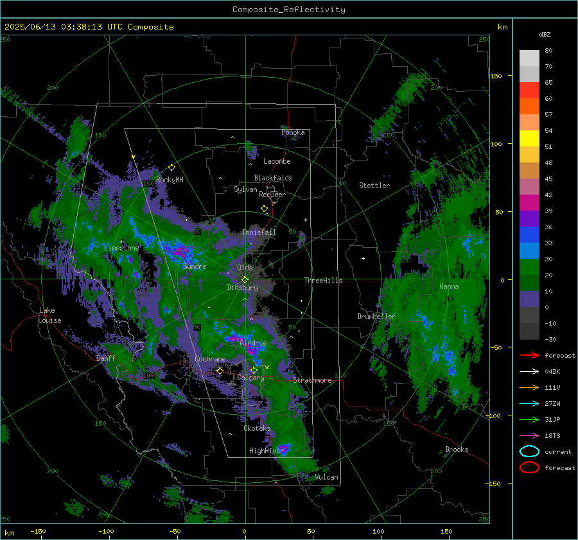
Task: Select the blue 36 dBZ legend swatch
Action: 529,234
